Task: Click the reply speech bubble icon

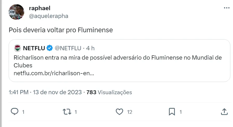Action: point(15,112)
